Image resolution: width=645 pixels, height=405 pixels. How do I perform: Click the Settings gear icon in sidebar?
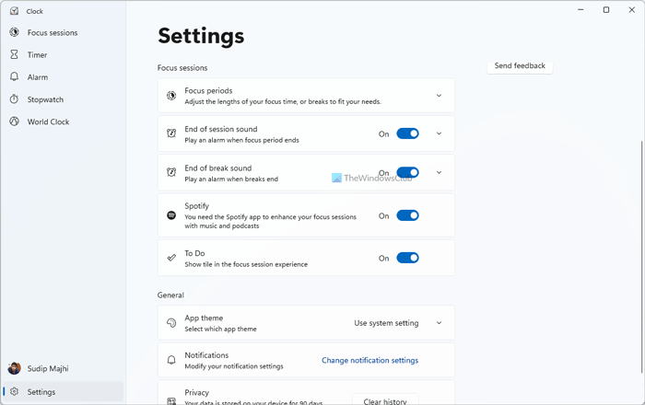(x=15, y=392)
